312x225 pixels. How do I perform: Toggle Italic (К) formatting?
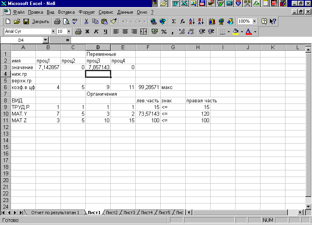tap(96, 32)
